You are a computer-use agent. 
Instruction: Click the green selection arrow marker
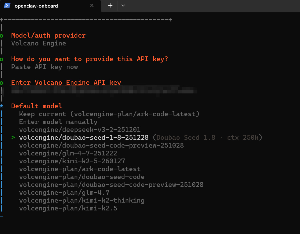13,137
